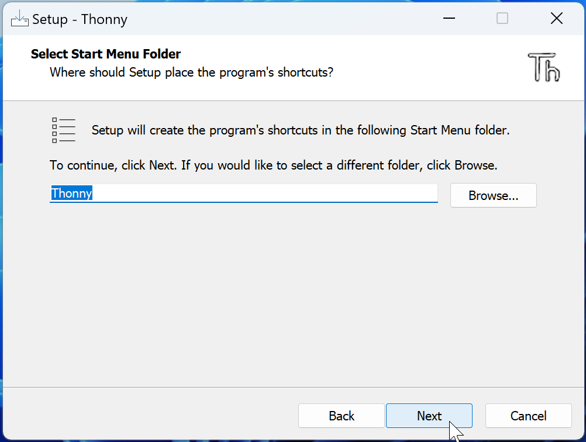Continue with the Next button
Image resolution: width=586 pixels, height=442 pixels.
(429, 416)
